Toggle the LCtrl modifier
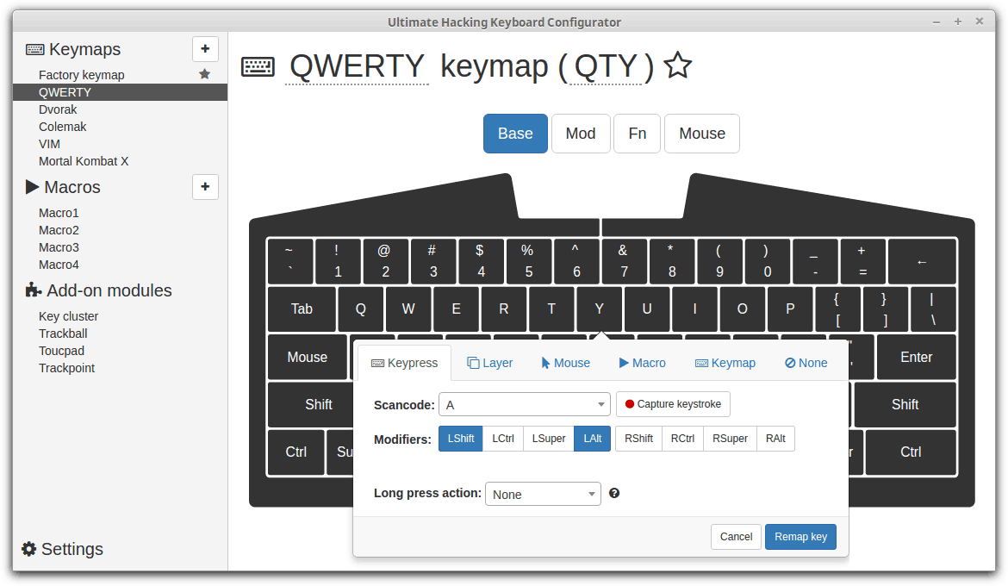1008x586 pixels. 503,439
